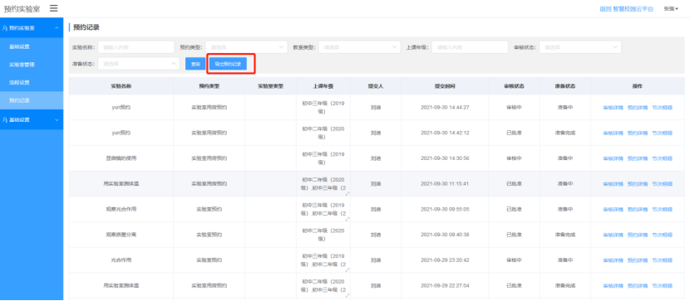Toggle the hamburger menu beside 预约实验室 title
Screen dimensions: 690x301
coord(54,8)
